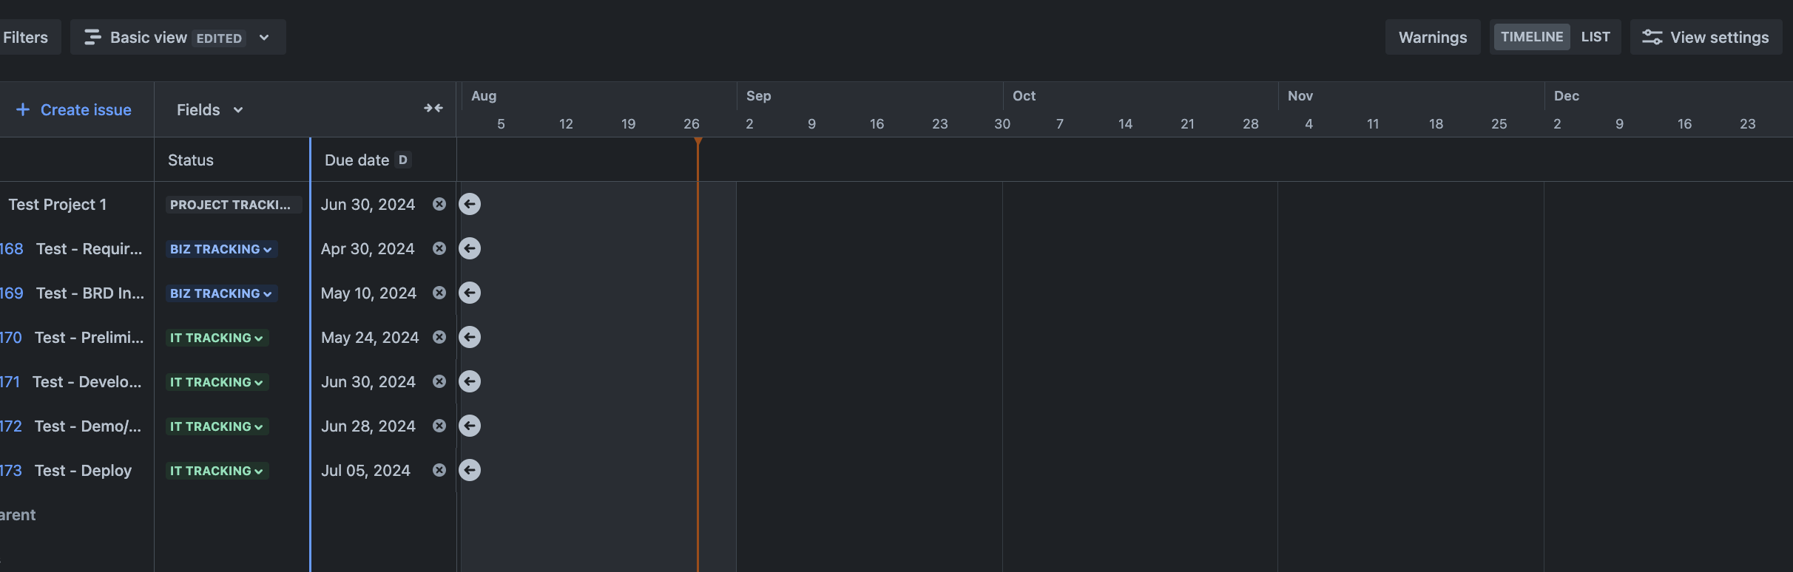1793x572 pixels.
Task: Clear due date for issue 171 Test - Develo...
Action: pyautogui.click(x=439, y=381)
